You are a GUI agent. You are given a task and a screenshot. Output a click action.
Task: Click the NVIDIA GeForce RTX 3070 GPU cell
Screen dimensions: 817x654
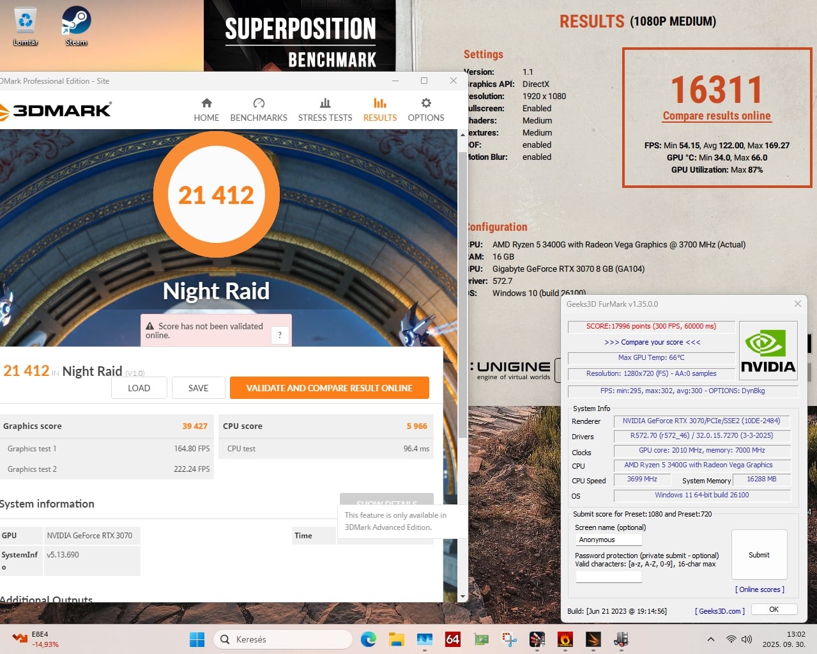[x=92, y=536]
